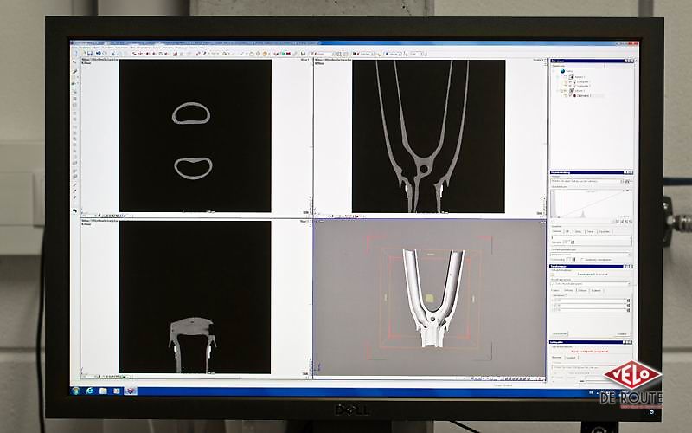Screen dimensions: 692x433
Task: Click the Save floppy-disk icon in the toolbar
Action: (90, 54)
